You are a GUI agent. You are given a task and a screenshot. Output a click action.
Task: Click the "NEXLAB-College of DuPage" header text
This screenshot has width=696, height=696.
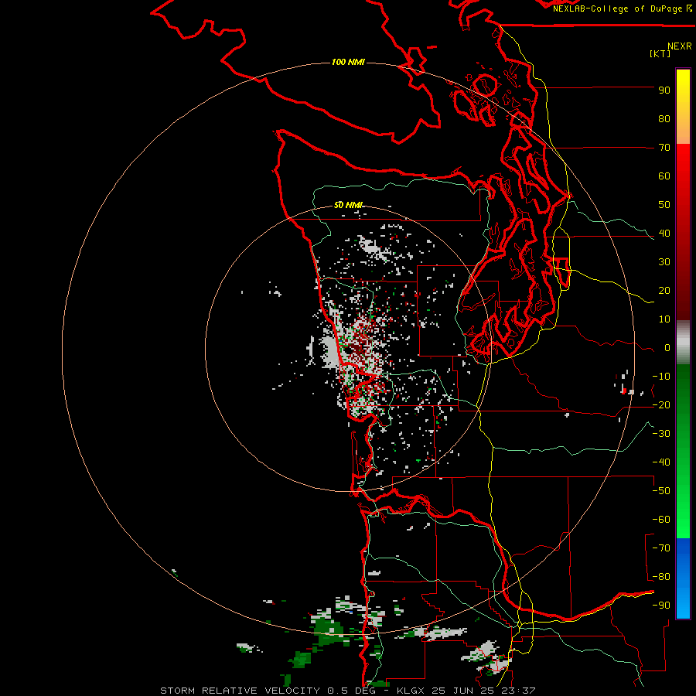pos(618,9)
